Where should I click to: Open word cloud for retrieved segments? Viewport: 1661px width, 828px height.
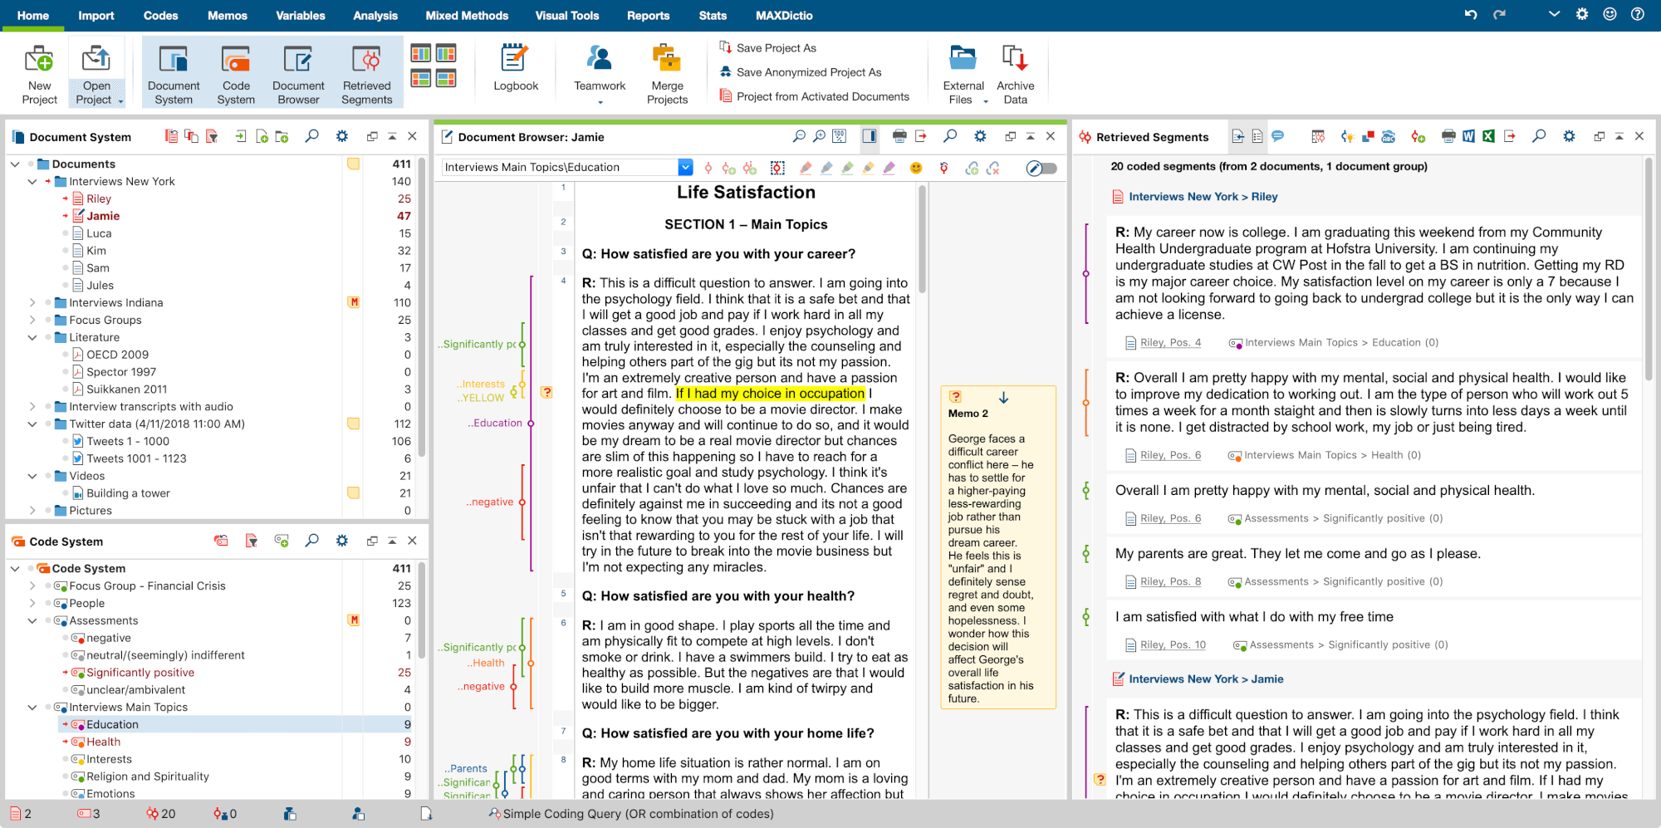point(1388,136)
